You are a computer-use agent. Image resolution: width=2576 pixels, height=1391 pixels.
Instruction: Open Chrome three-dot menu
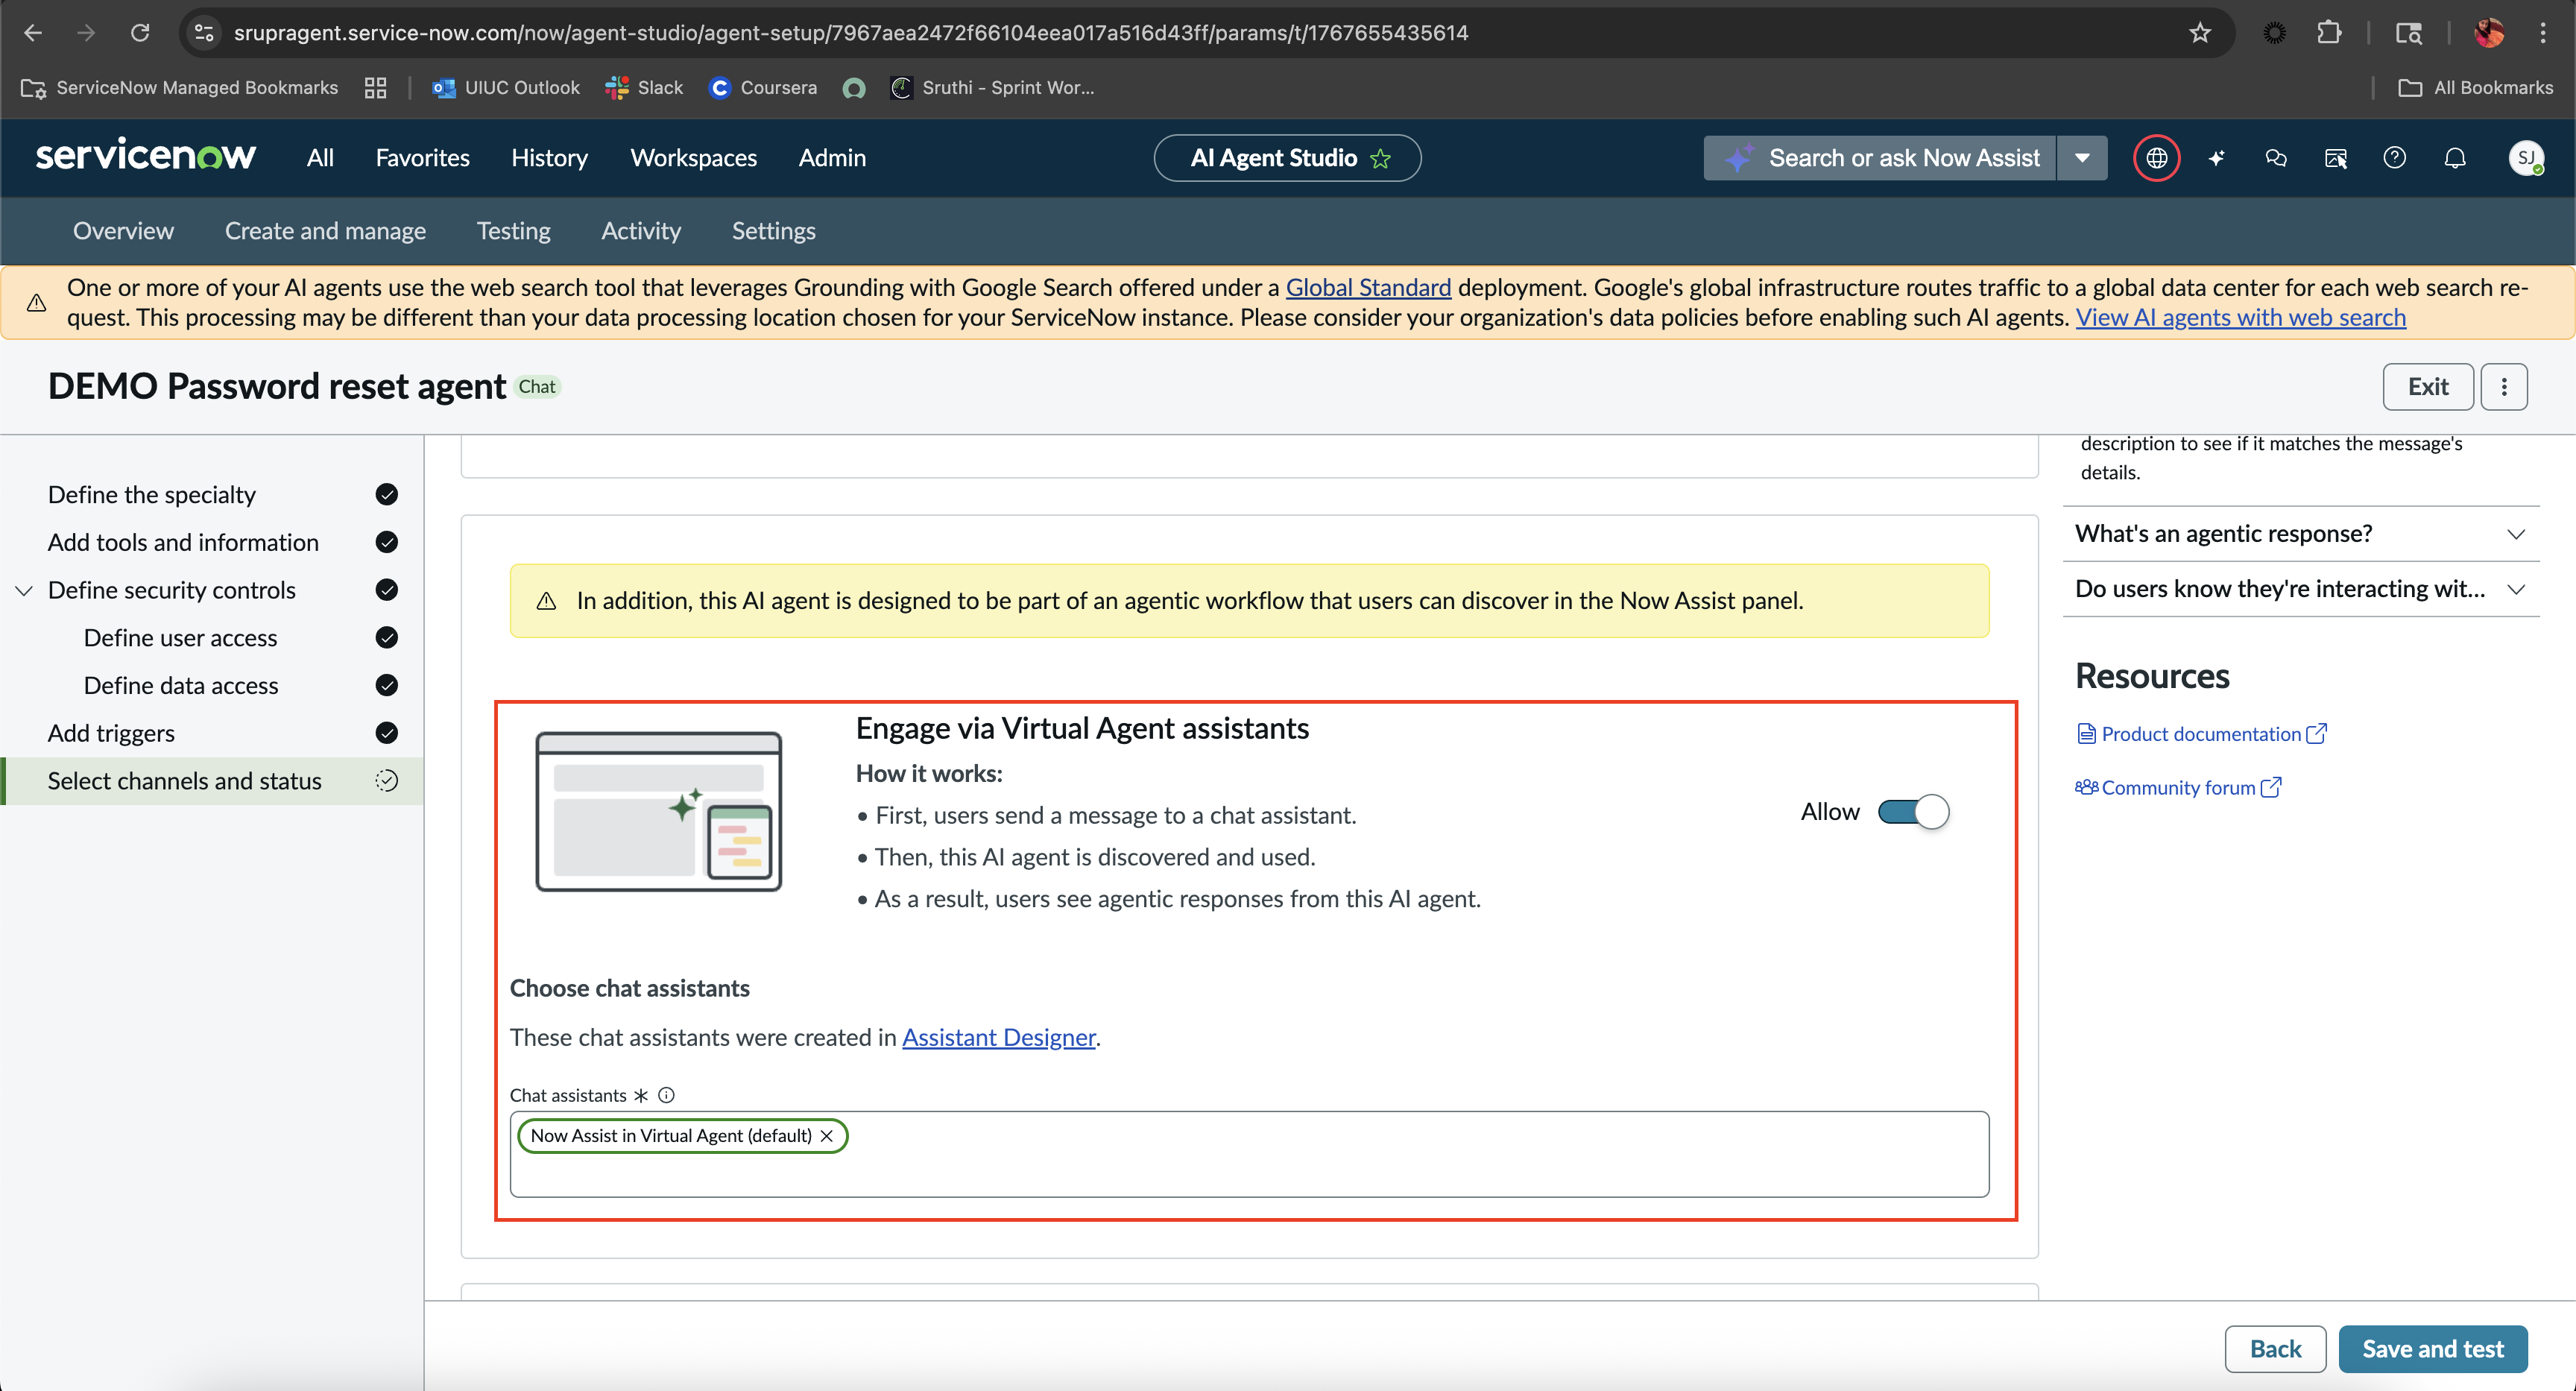tap(2542, 33)
